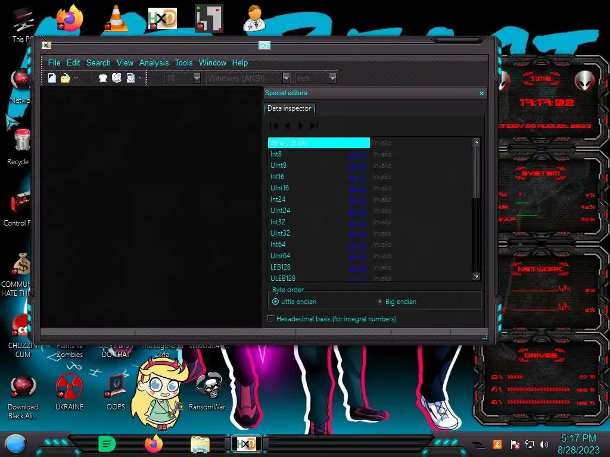Open the Tools menu
This screenshot has height=457, width=610.
click(x=183, y=62)
